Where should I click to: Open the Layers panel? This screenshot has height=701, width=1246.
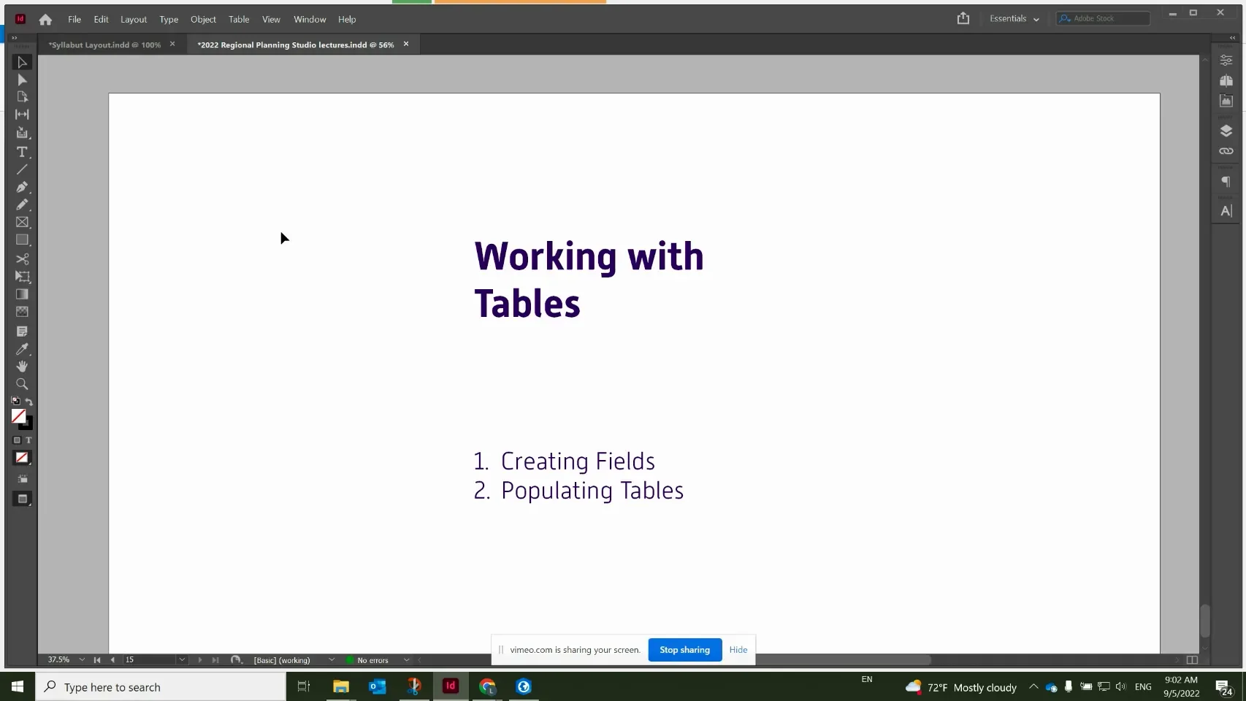pyautogui.click(x=1226, y=130)
